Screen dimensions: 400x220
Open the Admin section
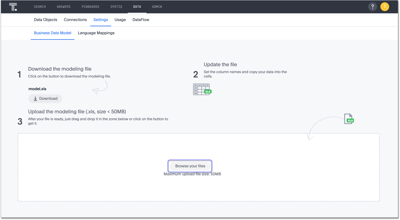157,7
